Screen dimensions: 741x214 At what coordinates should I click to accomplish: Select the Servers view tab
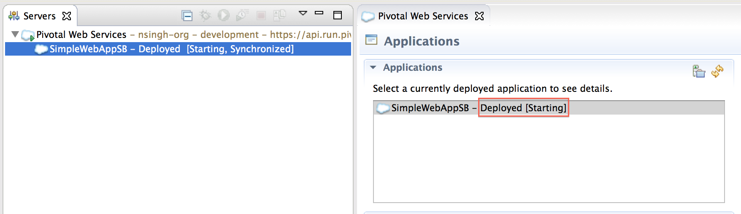(x=40, y=16)
